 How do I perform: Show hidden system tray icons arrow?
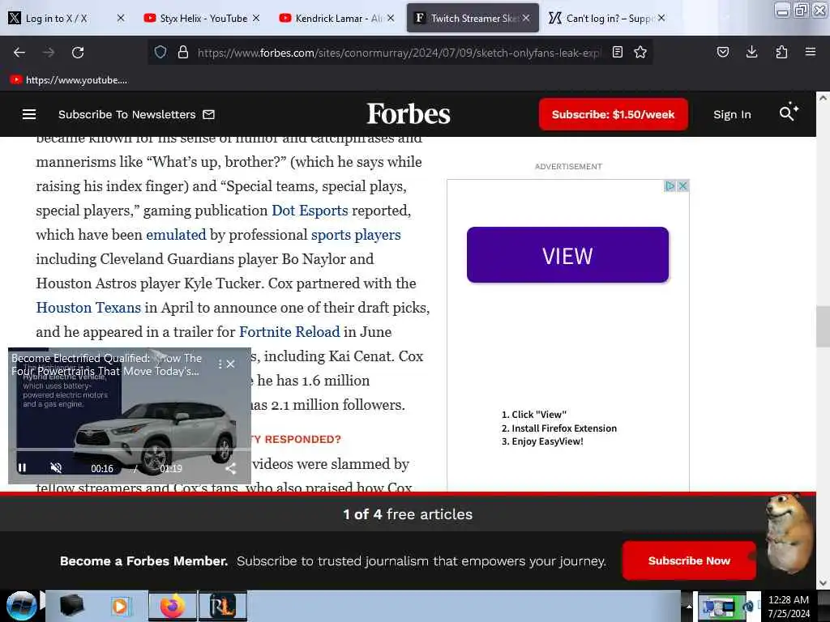(x=689, y=607)
